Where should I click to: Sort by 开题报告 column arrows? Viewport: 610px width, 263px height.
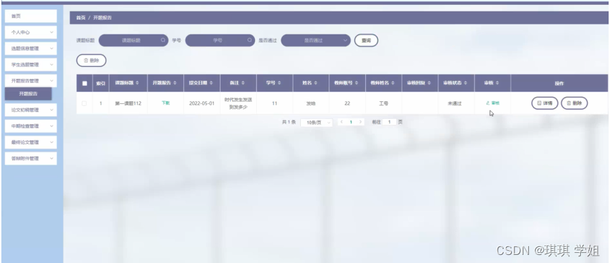pyautogui.click(x=174, y=83)
